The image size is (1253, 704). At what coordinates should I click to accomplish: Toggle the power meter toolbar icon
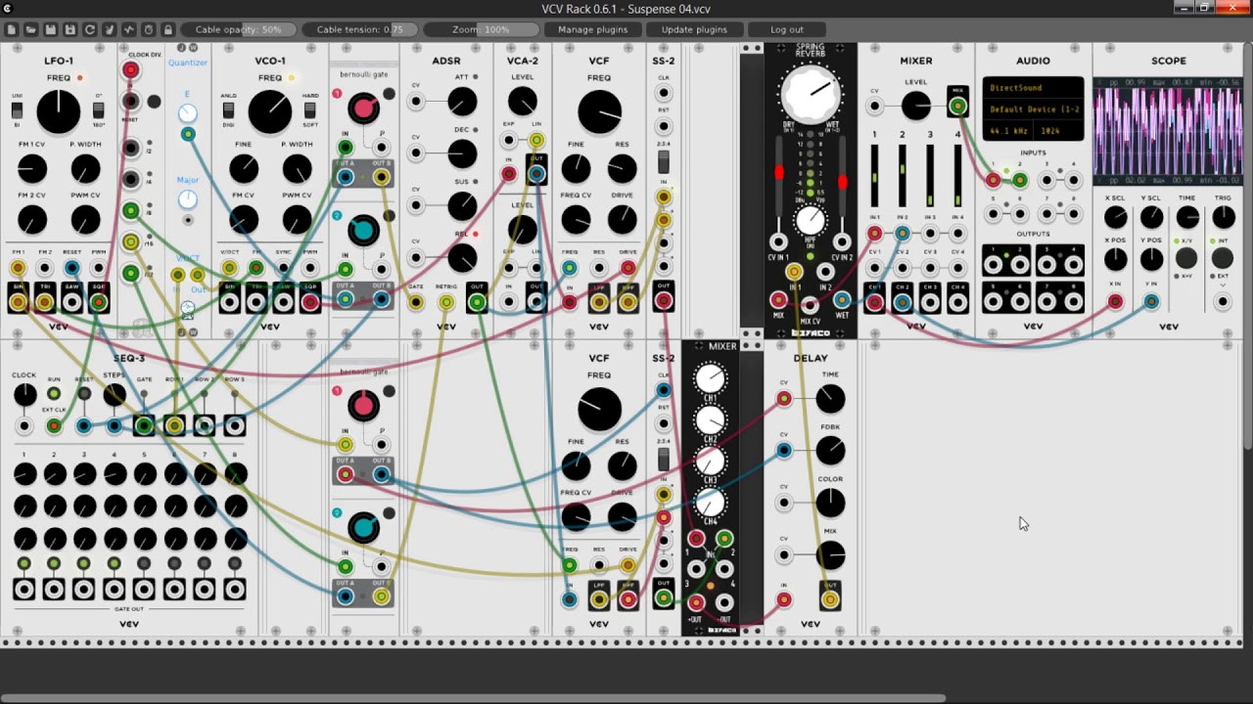click(129, 29)
